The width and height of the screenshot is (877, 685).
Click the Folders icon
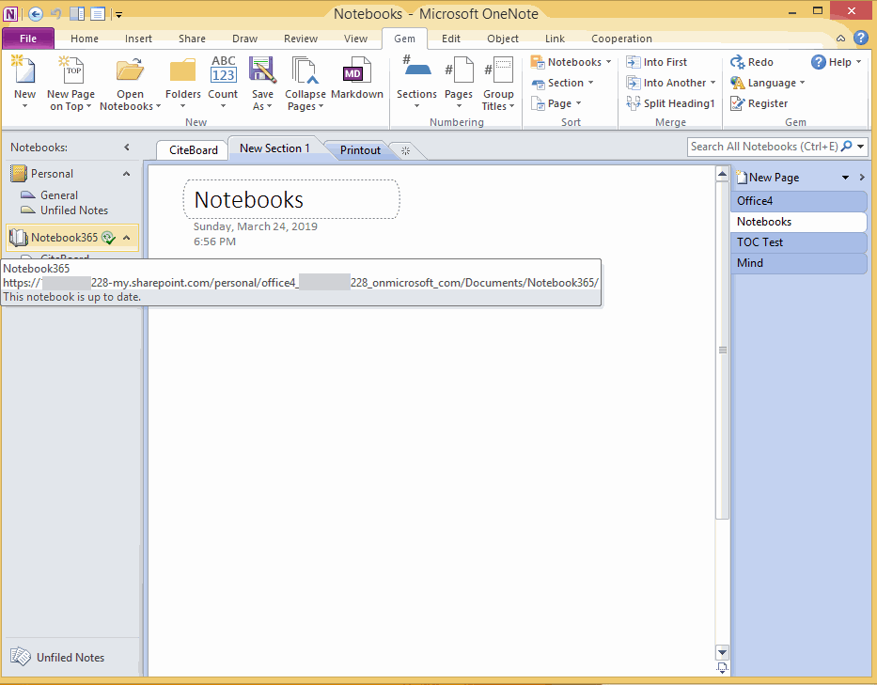[183, 70]
